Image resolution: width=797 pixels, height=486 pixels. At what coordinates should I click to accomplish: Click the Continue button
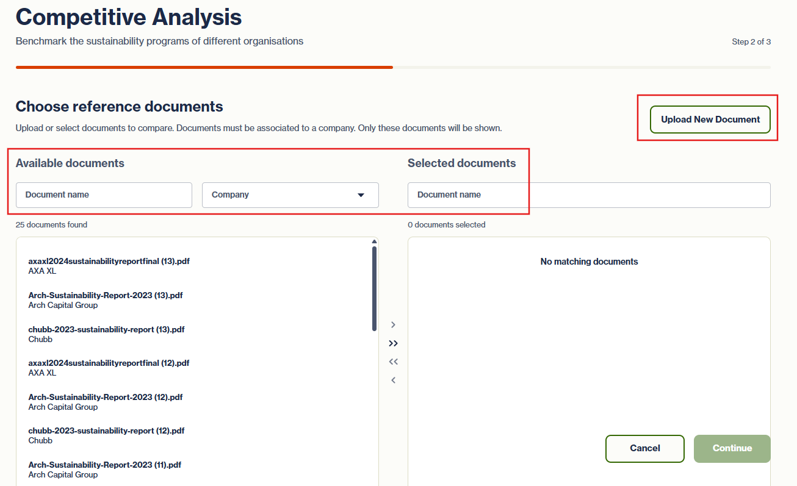(732, 448)
